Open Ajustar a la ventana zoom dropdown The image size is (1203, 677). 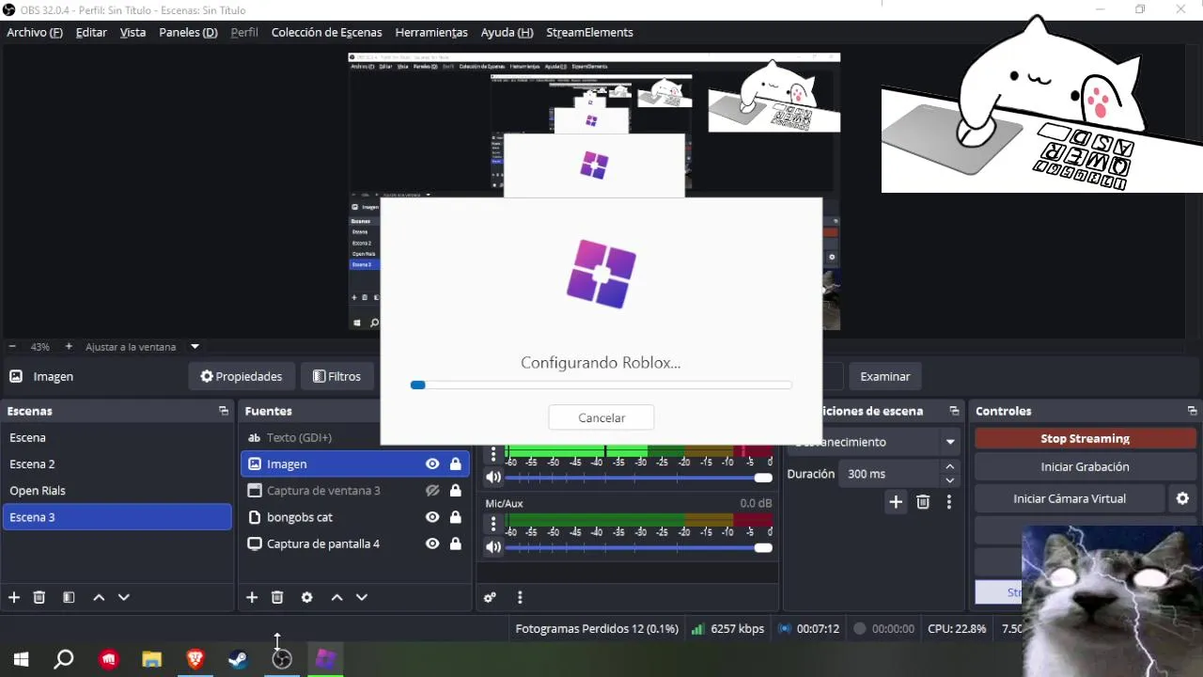click(x=195, y=346)
